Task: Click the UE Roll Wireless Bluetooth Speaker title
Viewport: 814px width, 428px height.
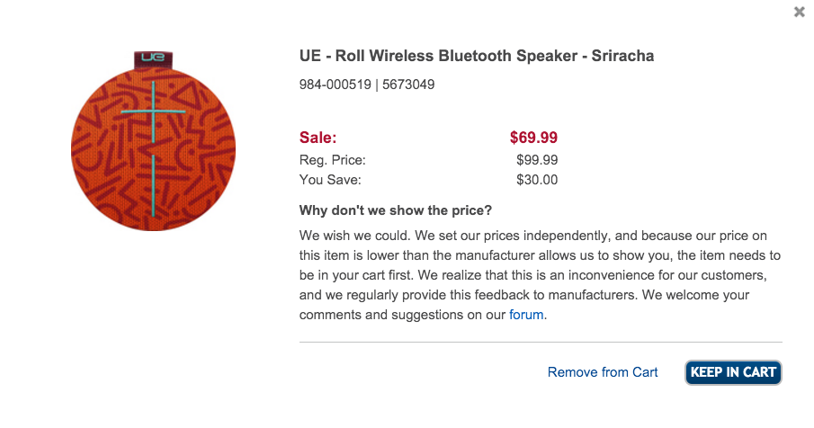Action: pyautogui.click(x=476, y=56)
